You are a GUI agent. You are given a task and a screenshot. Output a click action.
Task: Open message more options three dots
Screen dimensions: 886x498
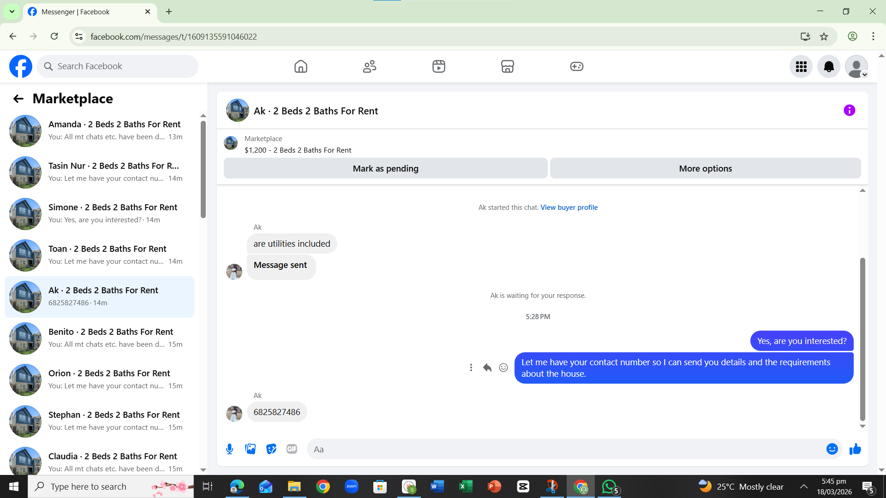471,368
